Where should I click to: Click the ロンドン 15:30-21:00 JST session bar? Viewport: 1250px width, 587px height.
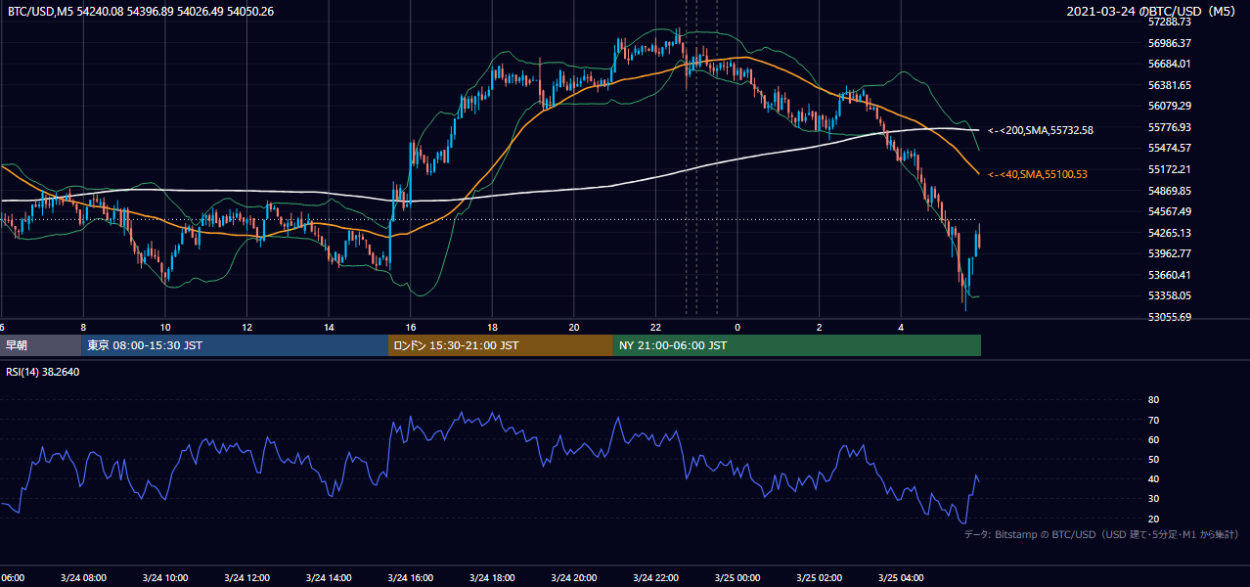501,345
